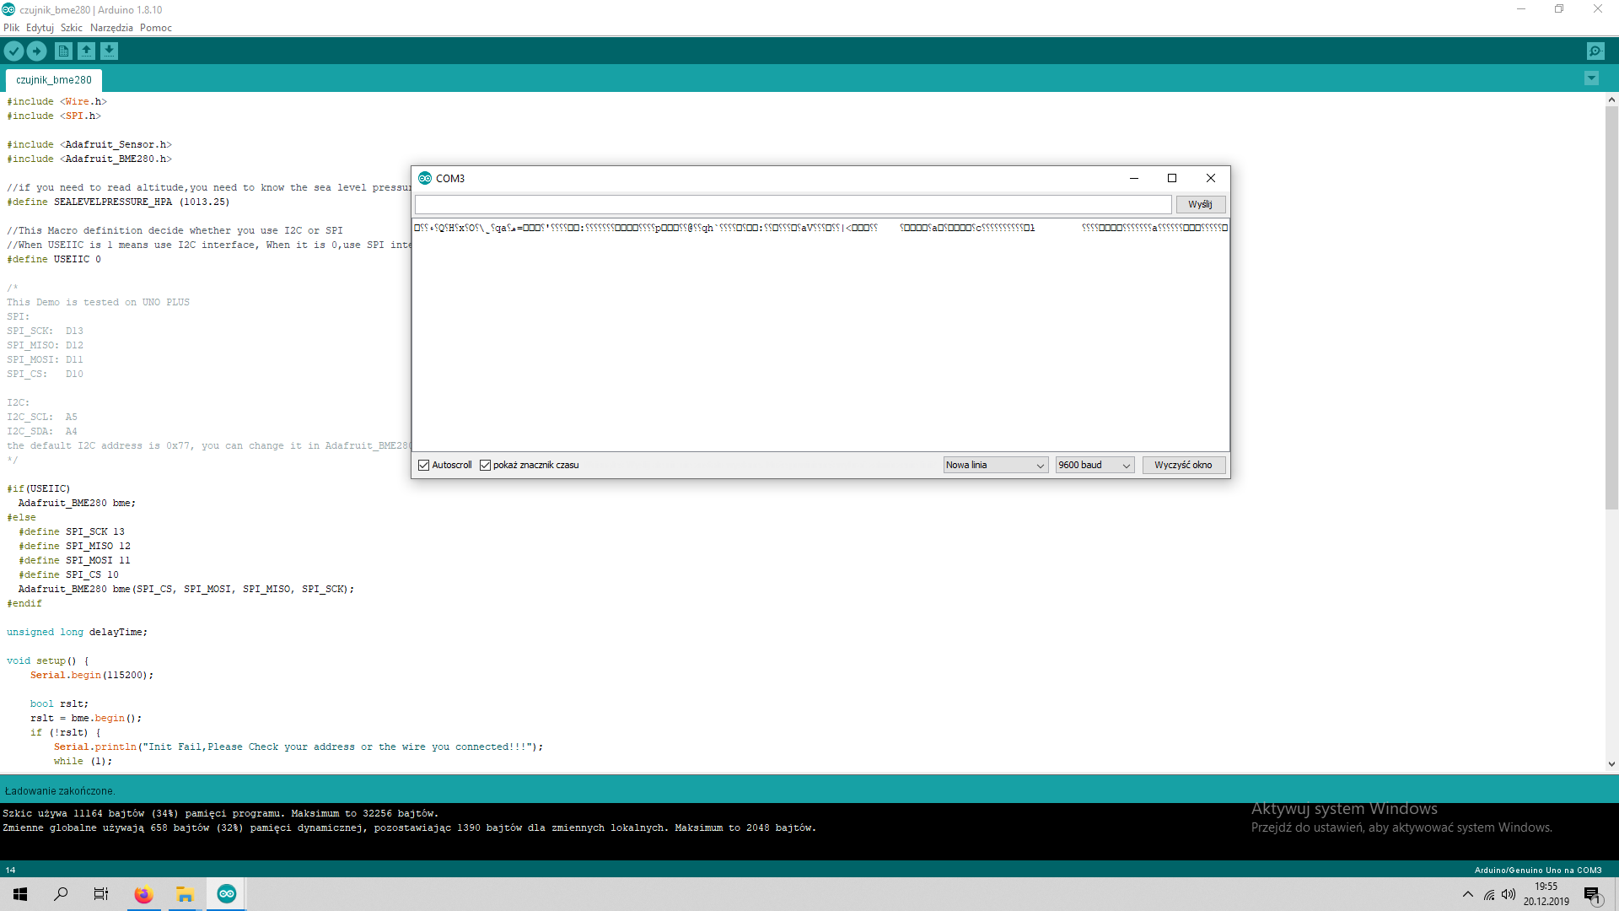Click the editor scroll up arrow
The width and height of the screenshot is (1619, 911).
coord(1611,100)
